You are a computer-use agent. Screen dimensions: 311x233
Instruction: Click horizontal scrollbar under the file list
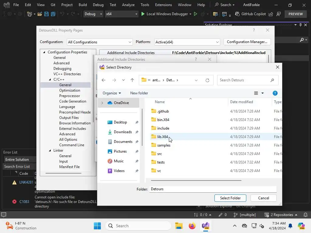[x=196, y=181]
